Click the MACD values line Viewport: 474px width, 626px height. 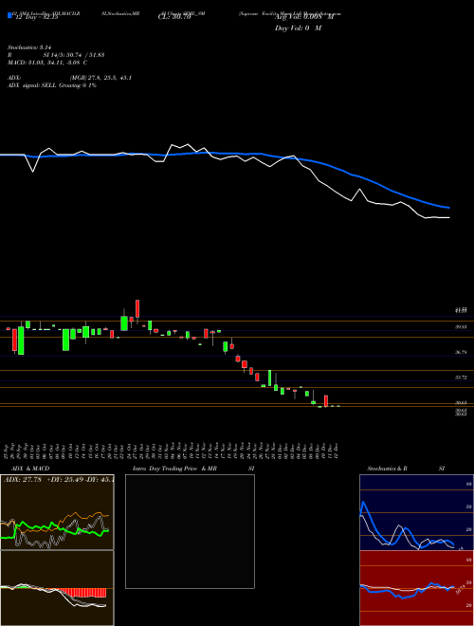pos(48,63)
